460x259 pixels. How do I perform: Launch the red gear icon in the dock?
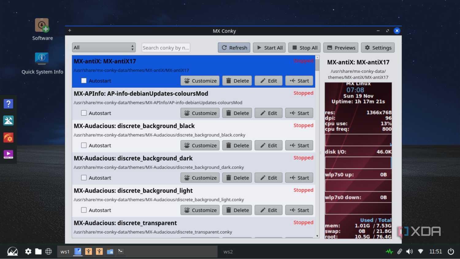coord(8,137)
